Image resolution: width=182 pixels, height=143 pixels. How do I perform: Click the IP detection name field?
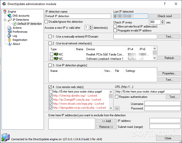(78, 16)
